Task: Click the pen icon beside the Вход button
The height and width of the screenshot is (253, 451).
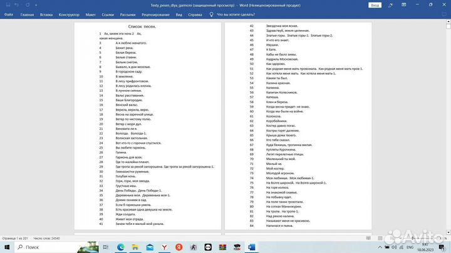Action: pos(390,4)
